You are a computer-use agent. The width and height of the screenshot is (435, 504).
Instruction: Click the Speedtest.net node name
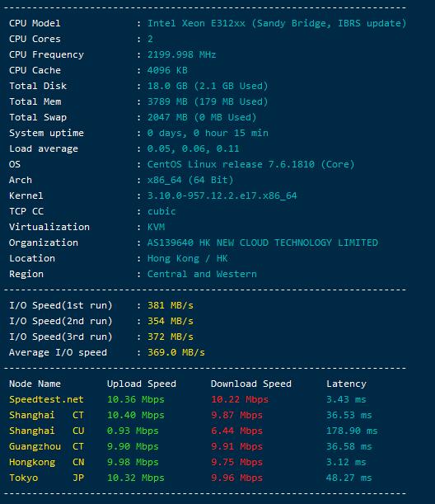pos(46,399)
